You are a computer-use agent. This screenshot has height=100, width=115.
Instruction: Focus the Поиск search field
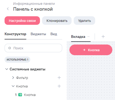pos(33,48)
